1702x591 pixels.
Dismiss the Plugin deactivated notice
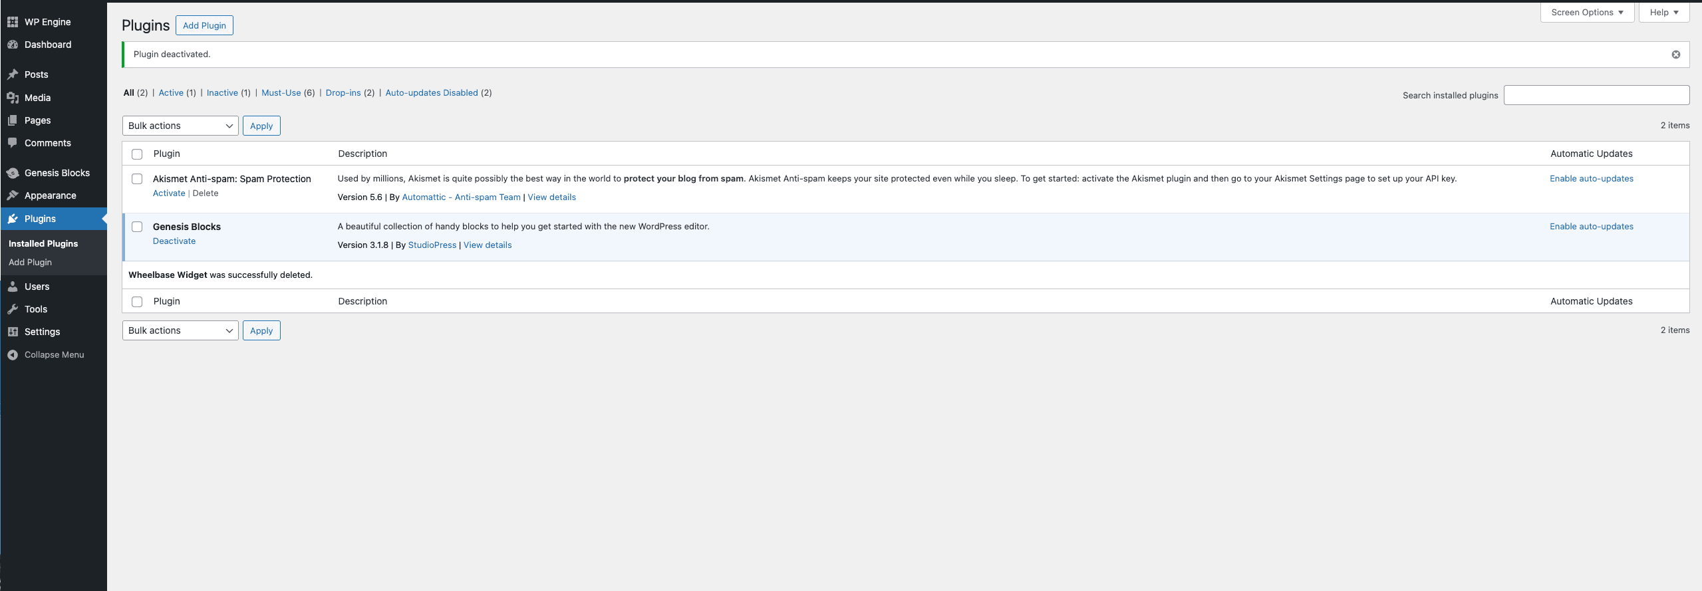click(1676, 55)
